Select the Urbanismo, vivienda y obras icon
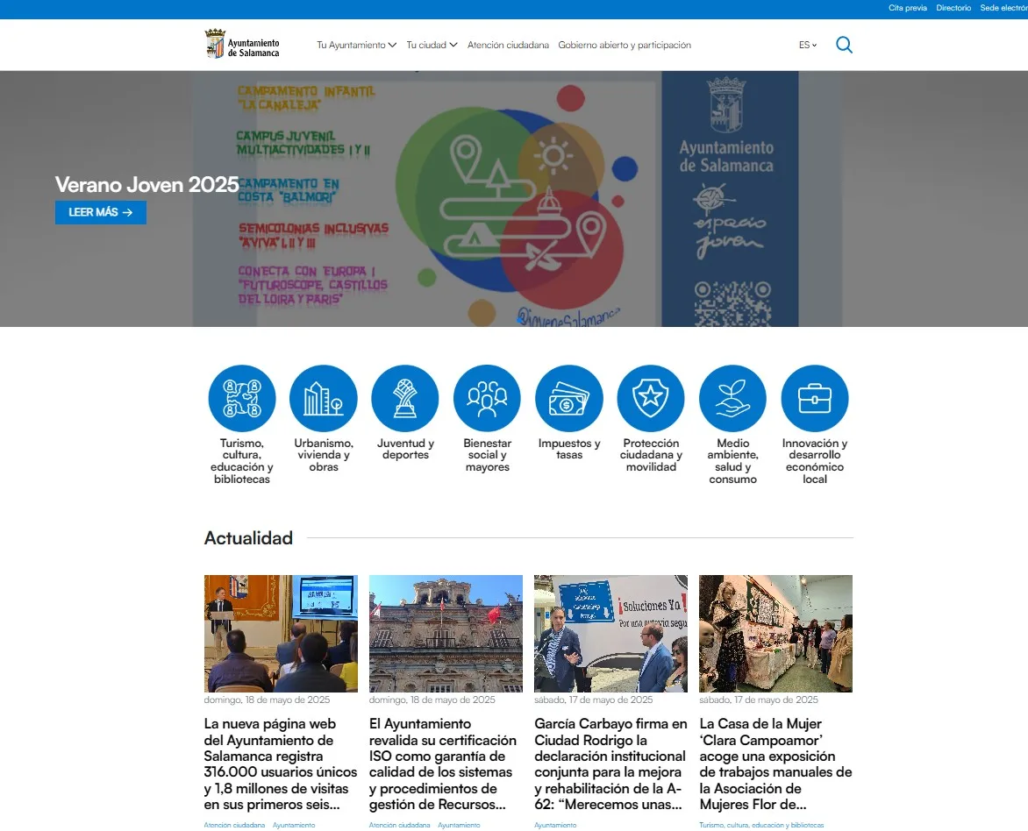The height and width of the screenshot is (831, 1028). coord(323,399)
